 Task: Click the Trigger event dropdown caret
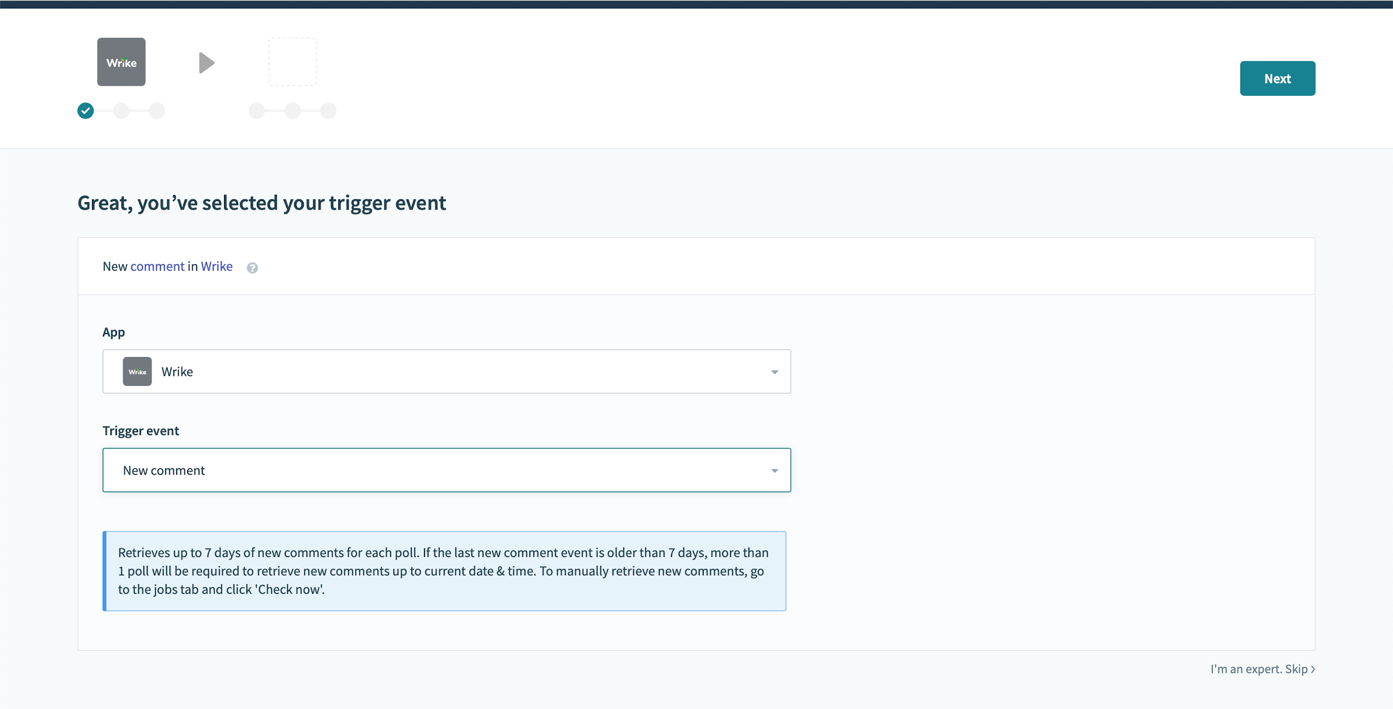tap(775, 471)
